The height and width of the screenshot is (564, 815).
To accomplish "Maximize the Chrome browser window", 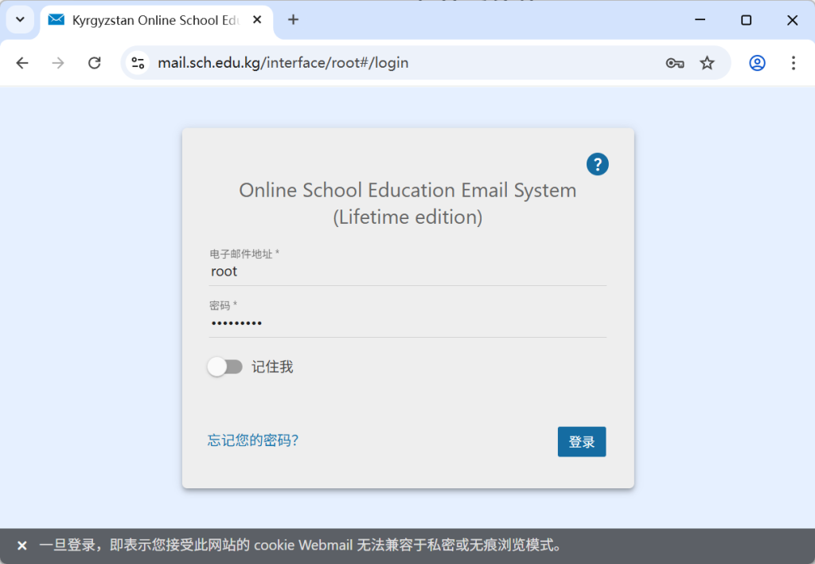I will pyautogui.click(x=746, y=20).
